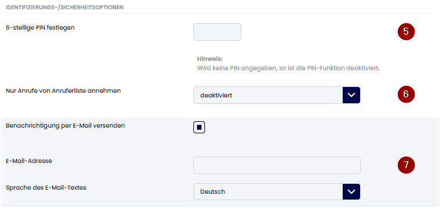Image resolution: width=442 pixels, height=214 pixels.
Task: Click the red circle marker numbered 7
Action: 406,165
